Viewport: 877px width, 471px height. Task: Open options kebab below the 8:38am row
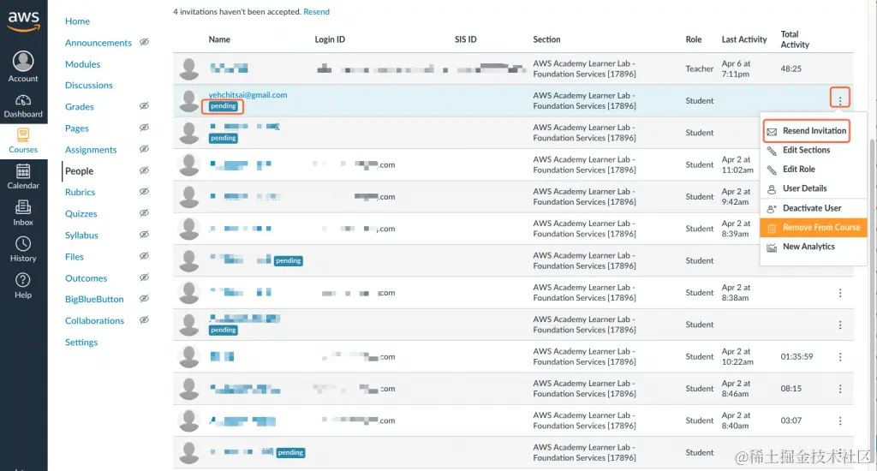coord(839,325)
